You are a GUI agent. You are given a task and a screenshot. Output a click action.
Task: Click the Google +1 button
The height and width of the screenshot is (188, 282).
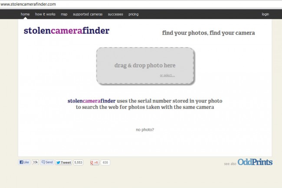[x=95, y=163]
